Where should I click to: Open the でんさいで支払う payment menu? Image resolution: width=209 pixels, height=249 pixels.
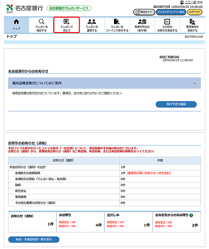[67, 25]
